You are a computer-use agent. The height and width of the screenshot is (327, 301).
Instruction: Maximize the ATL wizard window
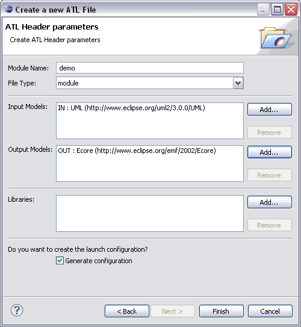277,10
